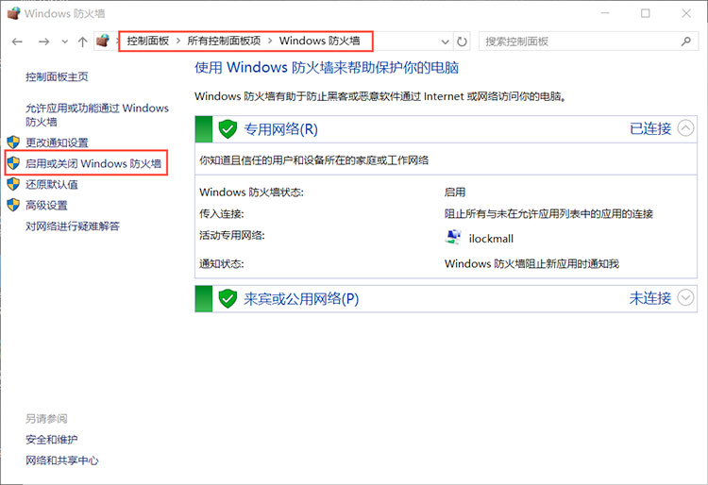This screenshot has width=708, height=485.
Task: Expand the chevron after 所有控制面板项 in breadcrumb
Action: tap(270, 42)
